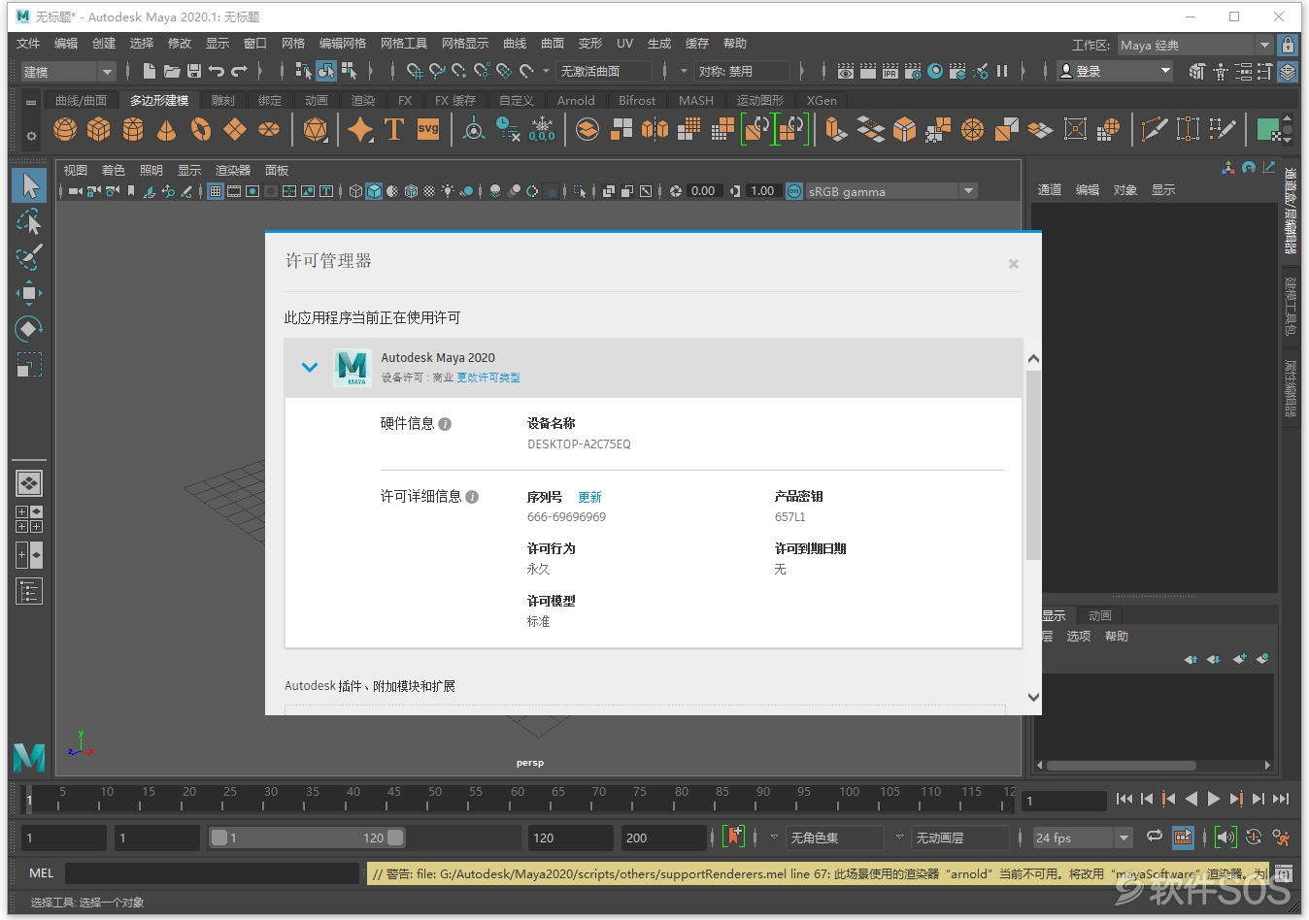Open the Maya 经典 workspace dropdown
The height and width of the screenshot is (920, 1309).
coord(1194,45)
